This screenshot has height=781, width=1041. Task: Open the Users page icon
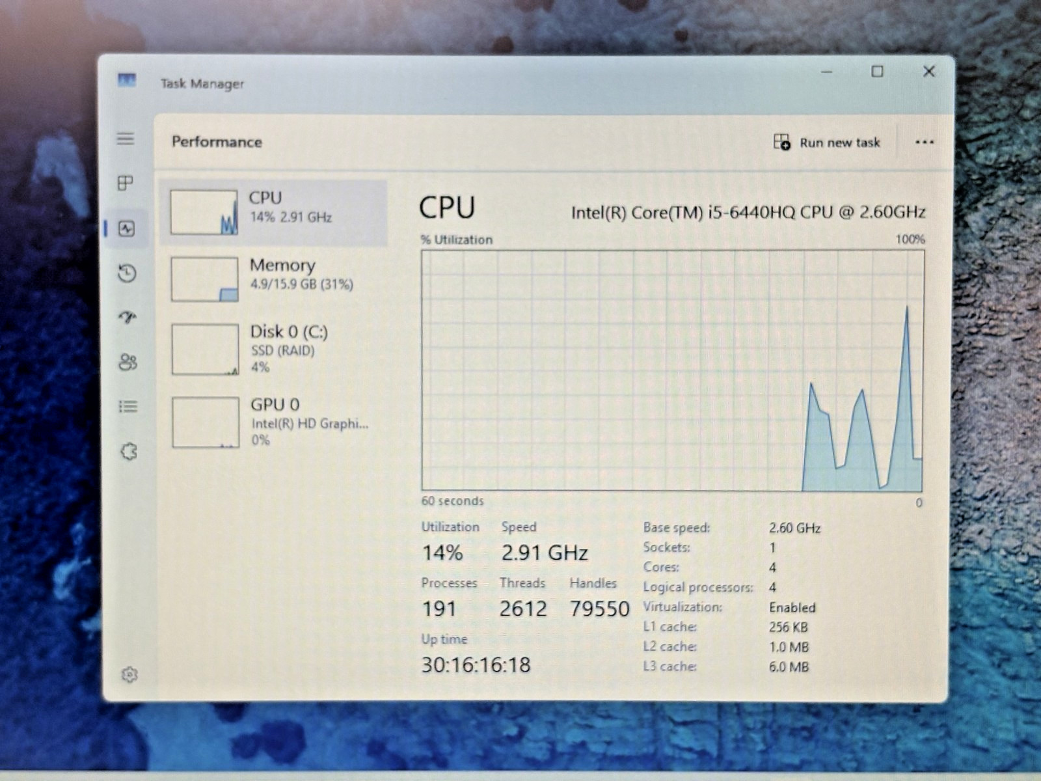128,362
